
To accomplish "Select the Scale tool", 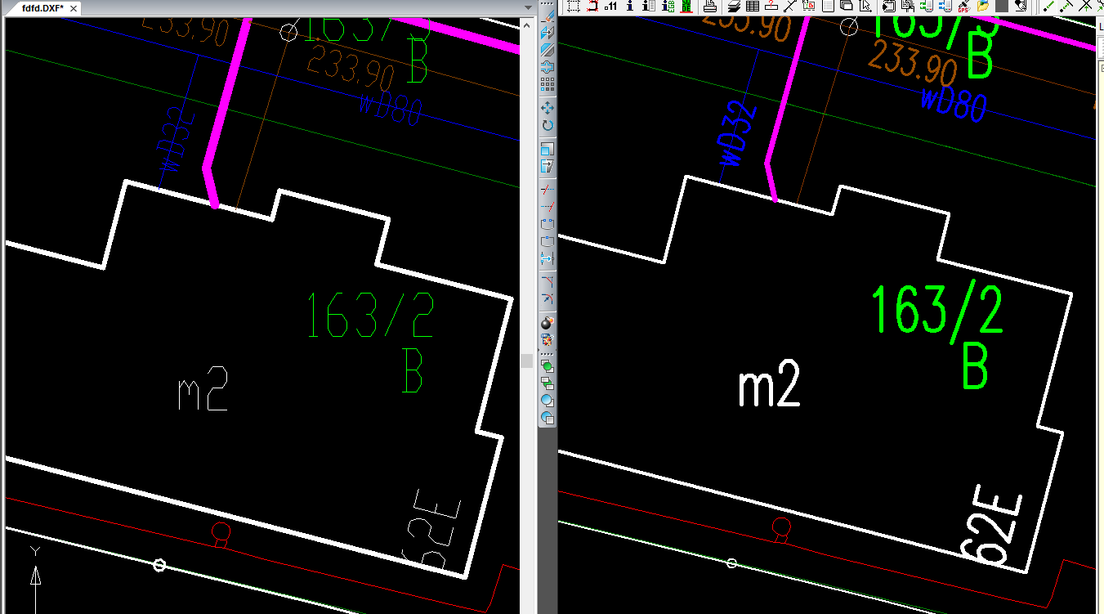I will coord(548,150).
